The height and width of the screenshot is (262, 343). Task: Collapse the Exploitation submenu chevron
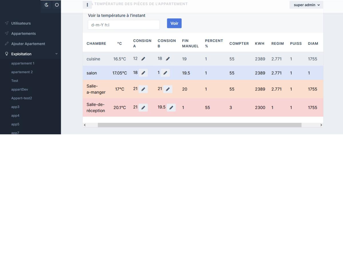[x=56, y=54]
